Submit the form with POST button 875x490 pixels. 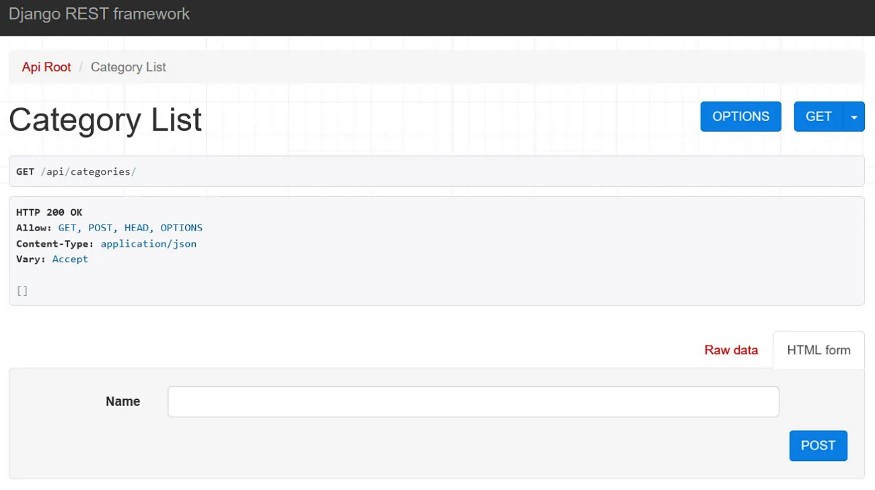coord(818,446)
